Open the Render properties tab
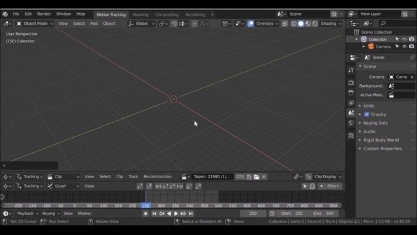Viewport: 417px width, 235px height. pyautogui.click(x=351, y=83)
